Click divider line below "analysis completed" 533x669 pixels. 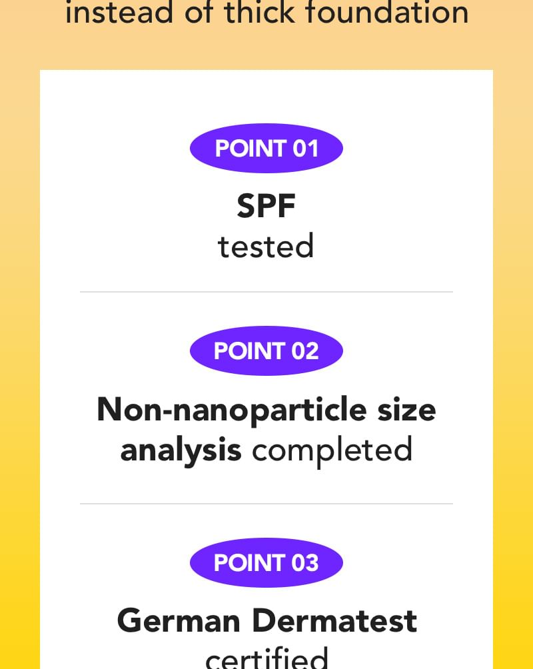click(266, 504)
